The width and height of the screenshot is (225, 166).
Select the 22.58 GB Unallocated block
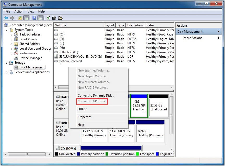coord(159,106)
